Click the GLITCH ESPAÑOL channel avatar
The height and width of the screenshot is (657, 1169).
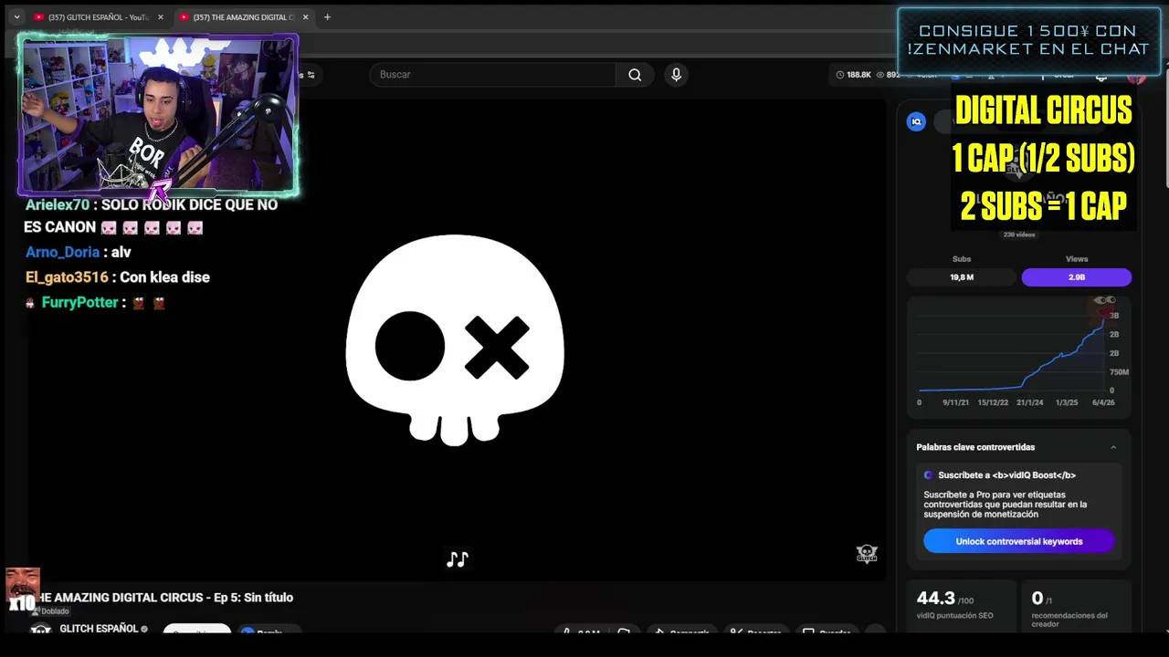tap(40, 630)
